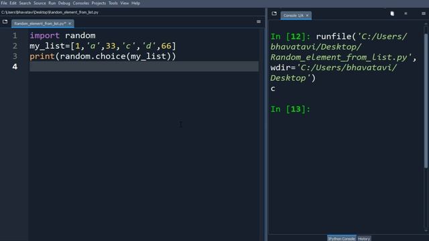
Task: Click 'runfile(' in the console
Action: pyautogui.click(x=336, y=37)
